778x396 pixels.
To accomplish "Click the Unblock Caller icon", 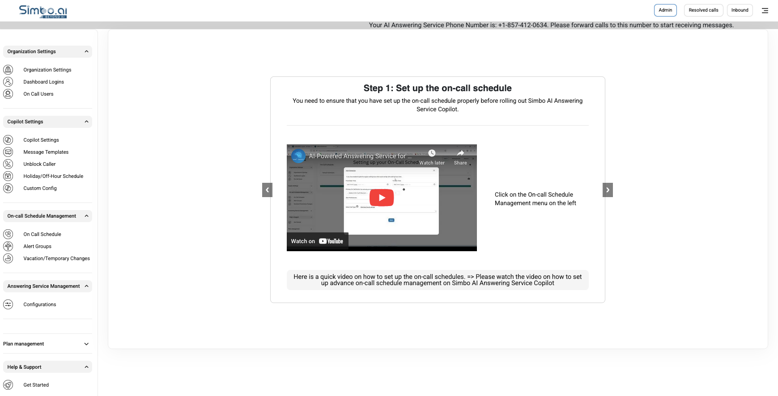I will (x=8, y=164).
